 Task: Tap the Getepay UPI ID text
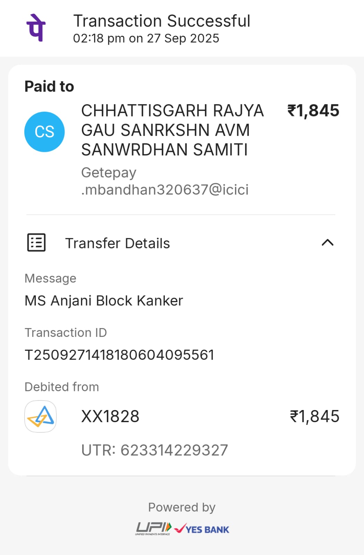click(x=165, y=181)
